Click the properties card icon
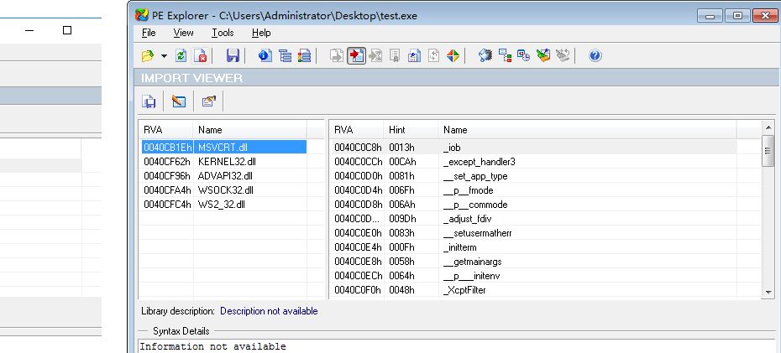This screenshot has width=781, height=353. [209, 101]
